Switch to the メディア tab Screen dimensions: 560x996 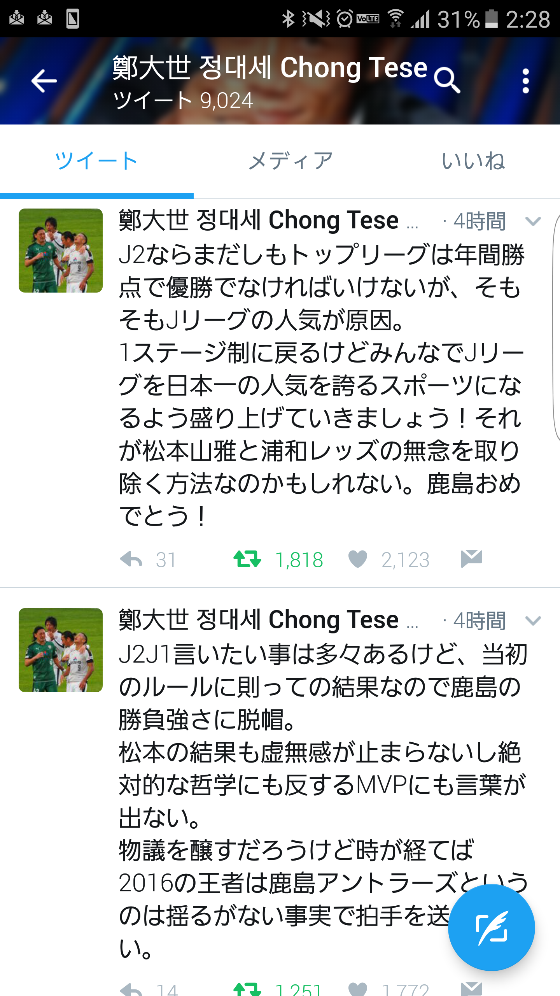tap(291, 161)
